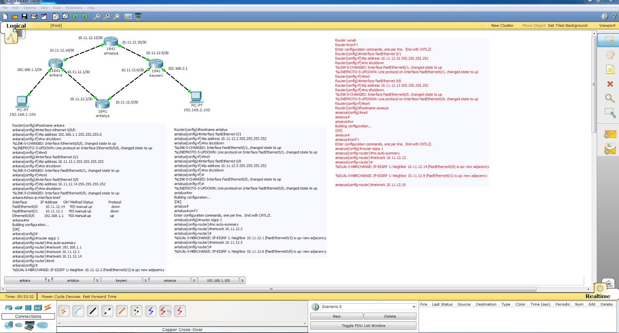Choose the light-blue Console cable
Screen dimensions: 619x333
78,311
